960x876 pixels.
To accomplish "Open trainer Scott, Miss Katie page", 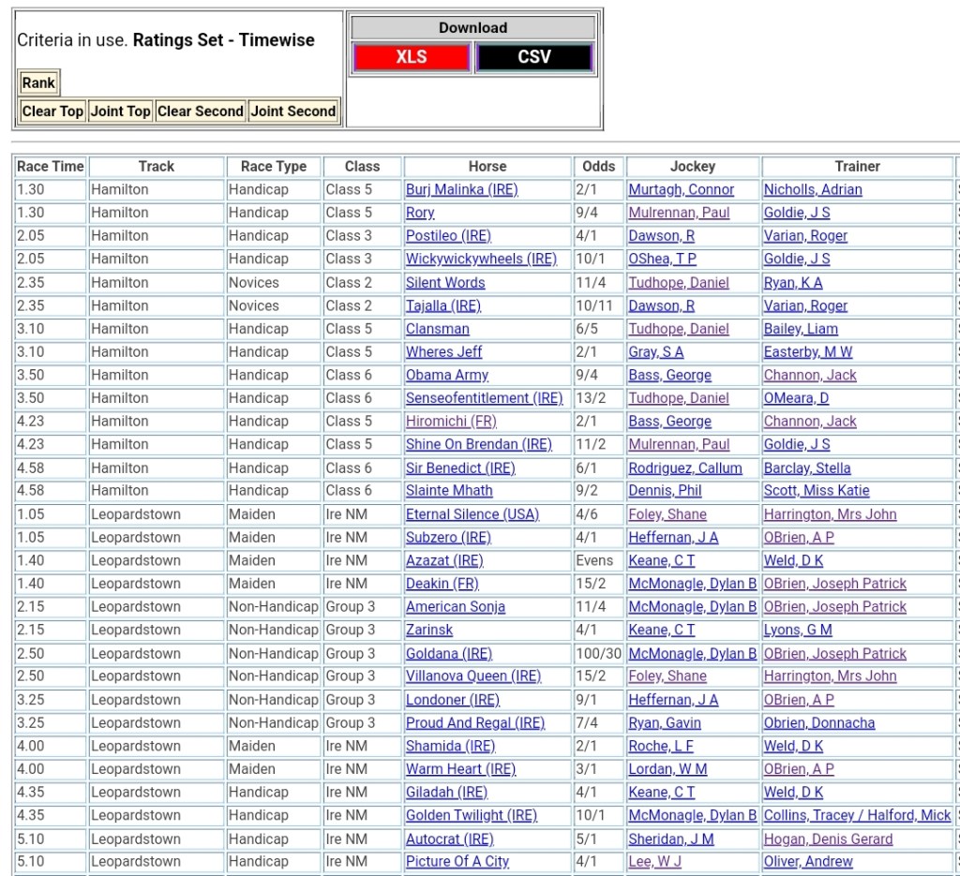I will pyautogui.click(x=816, y=491).
